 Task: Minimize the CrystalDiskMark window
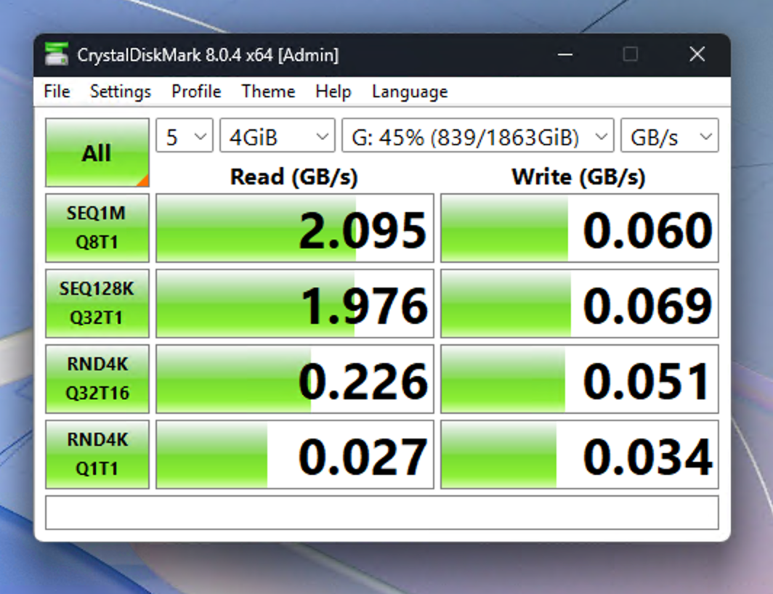(x=565, y=54)
